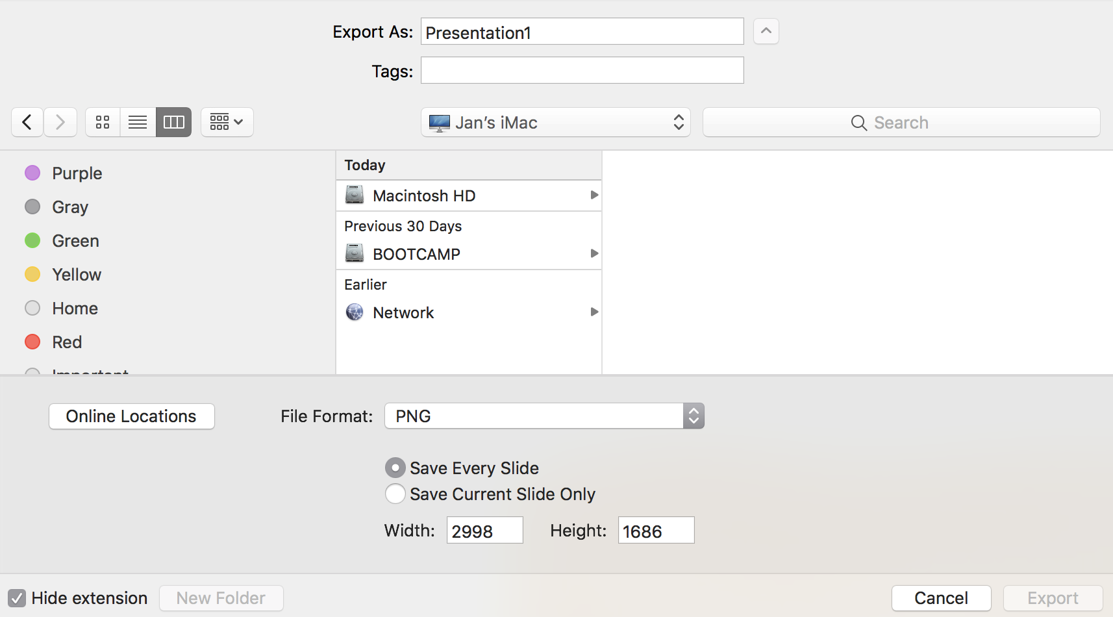Click the back navigation arrow
The width and height of the screenshot is (1113, 617).
27,121
